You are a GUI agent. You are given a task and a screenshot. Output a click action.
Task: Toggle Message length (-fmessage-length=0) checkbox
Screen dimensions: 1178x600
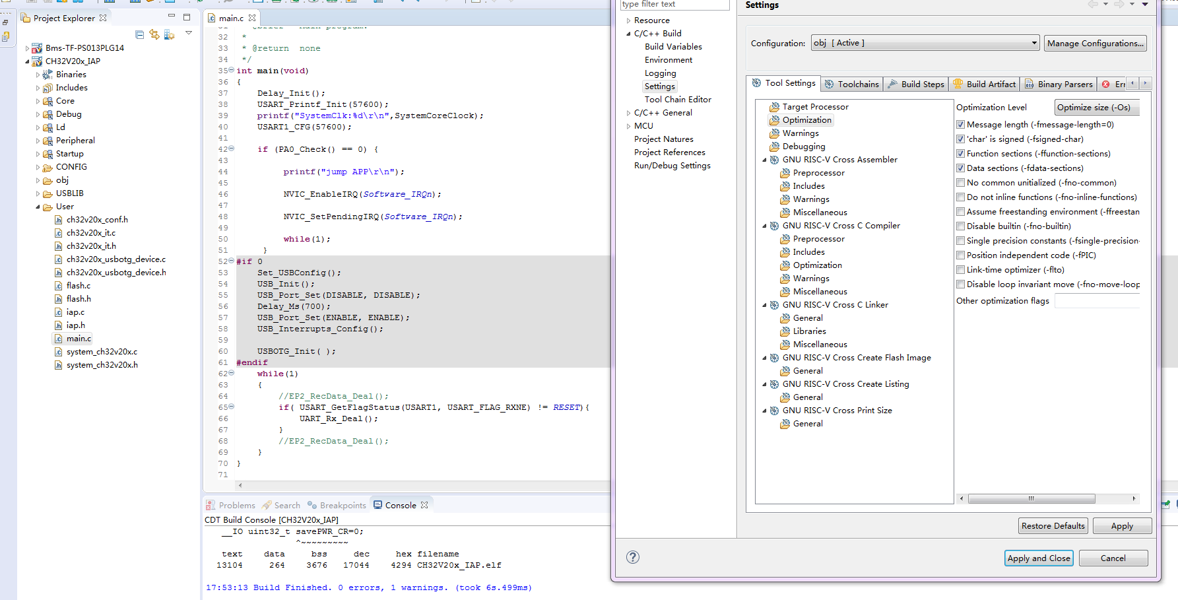(961, 125)
